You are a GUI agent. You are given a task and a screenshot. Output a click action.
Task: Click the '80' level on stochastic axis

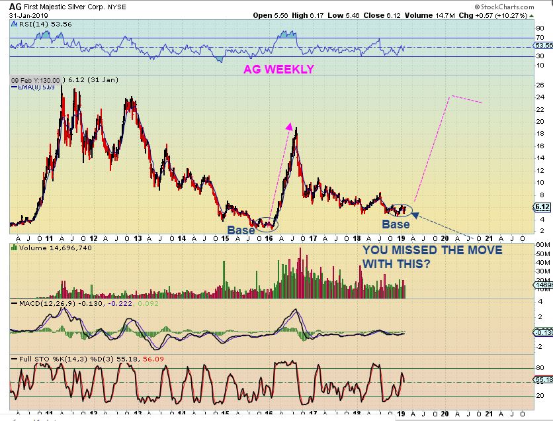coord(540,368)
